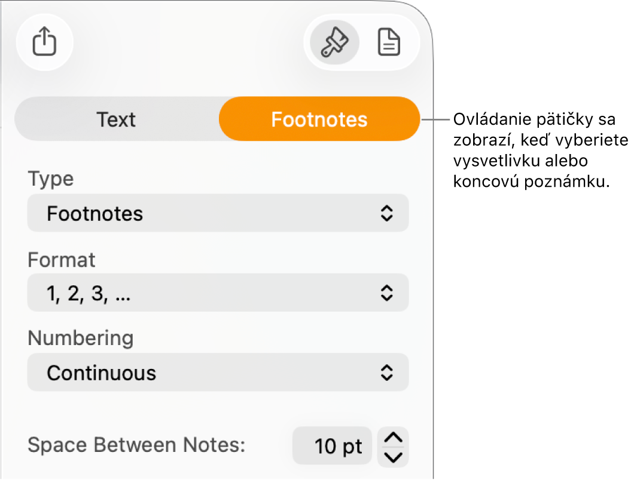The height and width of the screenshot is (480, 634).
Task: Click the Share icon button
Action: point(44,42)
